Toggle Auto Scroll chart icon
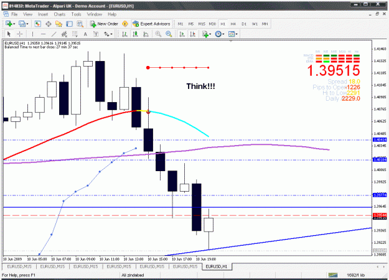 [x=182, y=34]
